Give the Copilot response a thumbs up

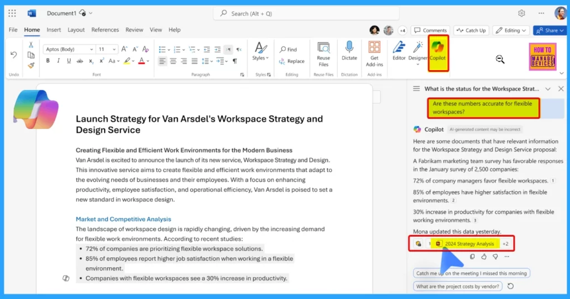484,257
